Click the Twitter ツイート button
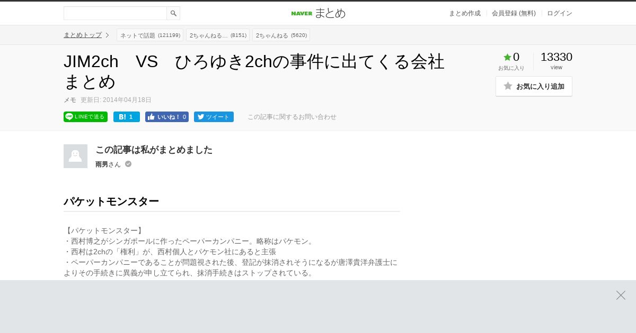The width and height of the screenshot is (636, 333). [x=214, y=117]
